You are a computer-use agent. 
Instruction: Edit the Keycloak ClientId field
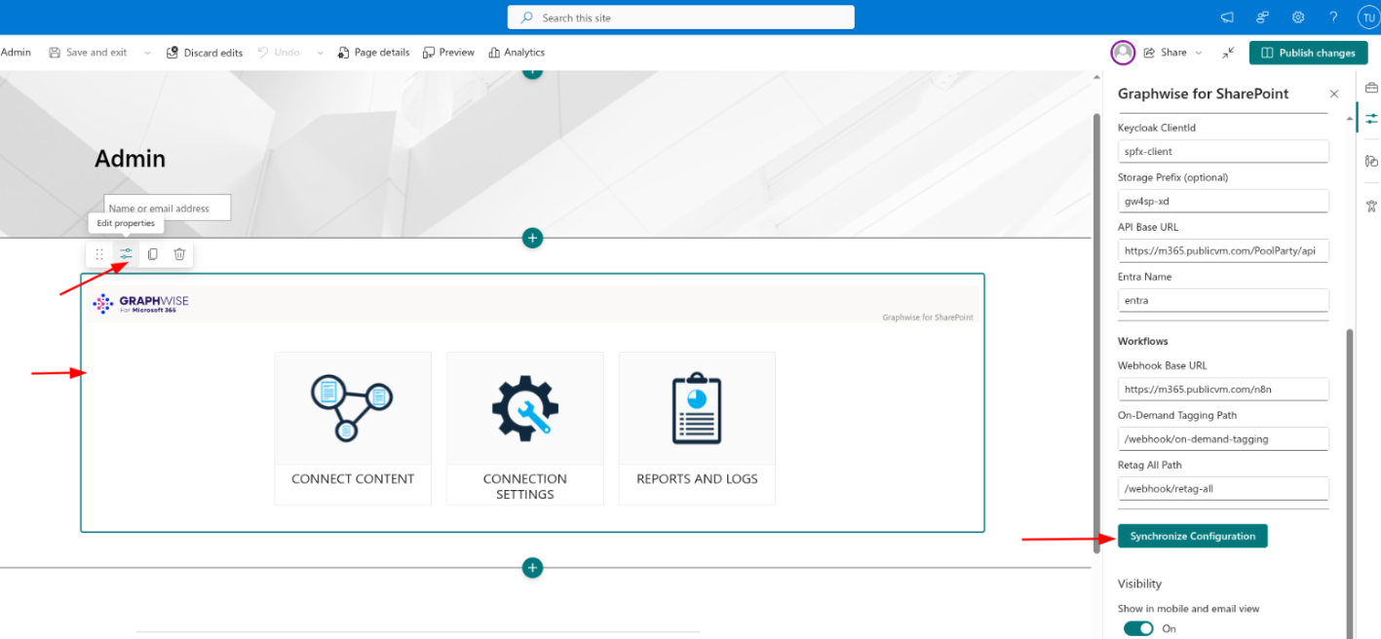click(1223, 151)
